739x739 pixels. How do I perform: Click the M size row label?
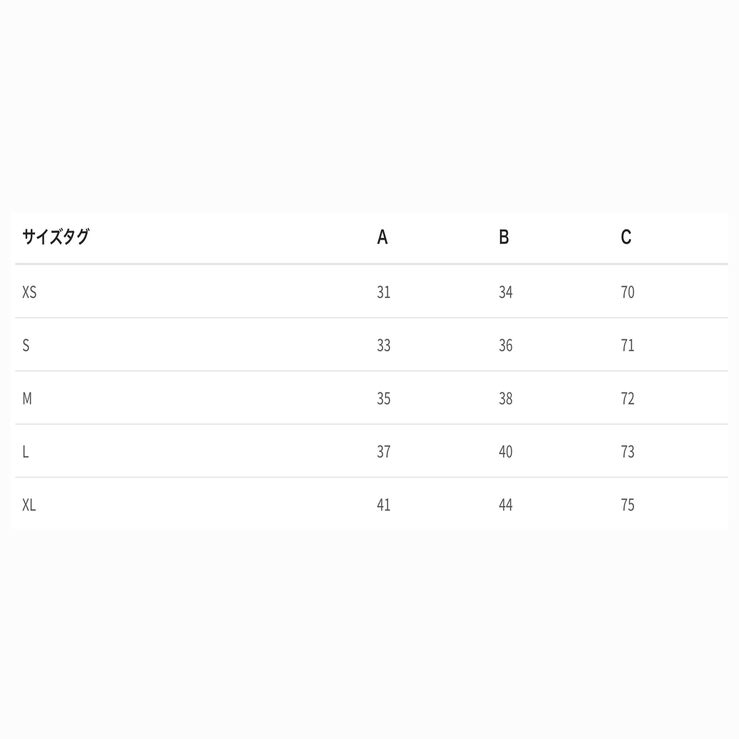click(x=27, y=399)
